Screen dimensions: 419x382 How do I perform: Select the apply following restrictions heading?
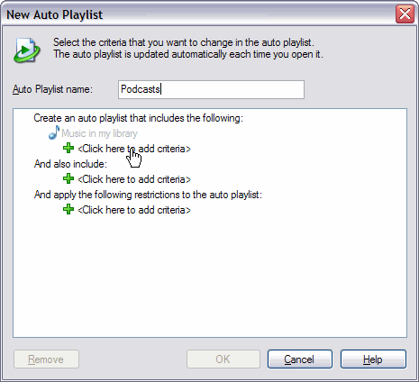[148, 195]
